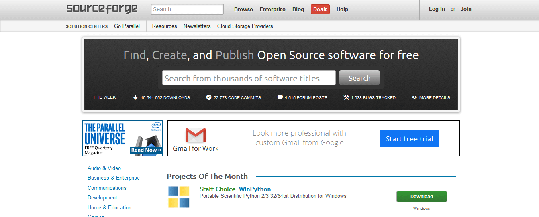Click the WinPython project title
539x217 pixels.
pyautogui.click(x=255, y=189)
